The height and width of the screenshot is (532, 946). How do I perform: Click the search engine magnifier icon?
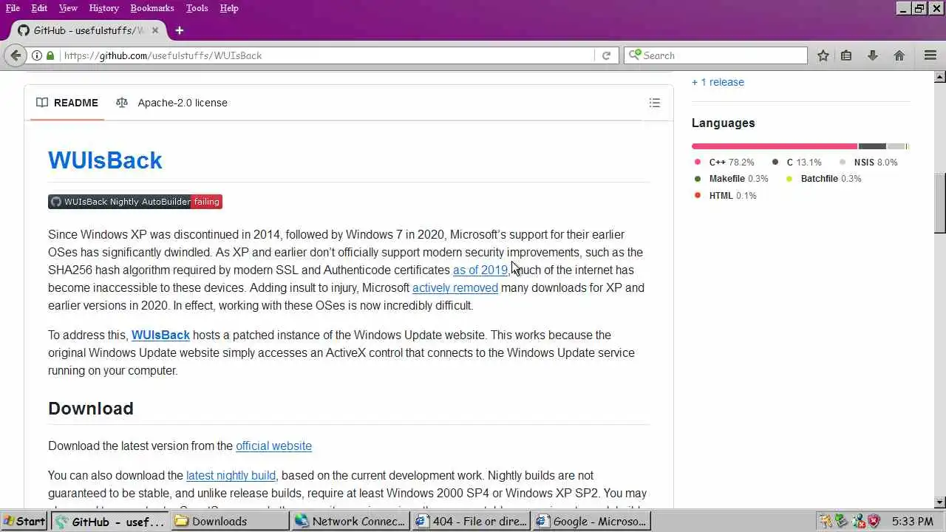point(635,55)
